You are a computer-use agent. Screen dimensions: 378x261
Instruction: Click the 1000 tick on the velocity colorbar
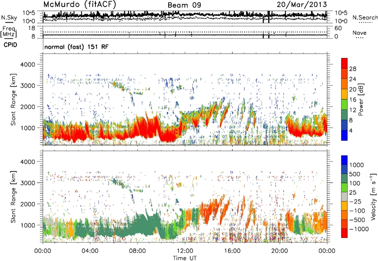pyautogui.click(x=357, y=165)
